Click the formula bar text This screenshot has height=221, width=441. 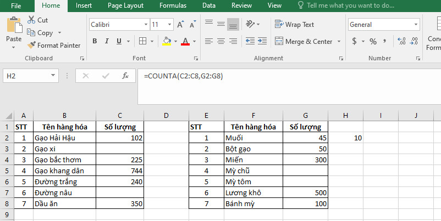click(x=183, y=76)
